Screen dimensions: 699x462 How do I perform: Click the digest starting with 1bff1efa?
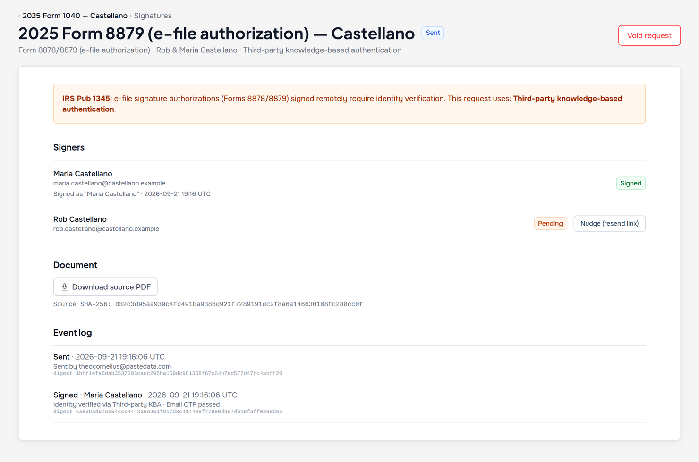click(x=168, y=373)
